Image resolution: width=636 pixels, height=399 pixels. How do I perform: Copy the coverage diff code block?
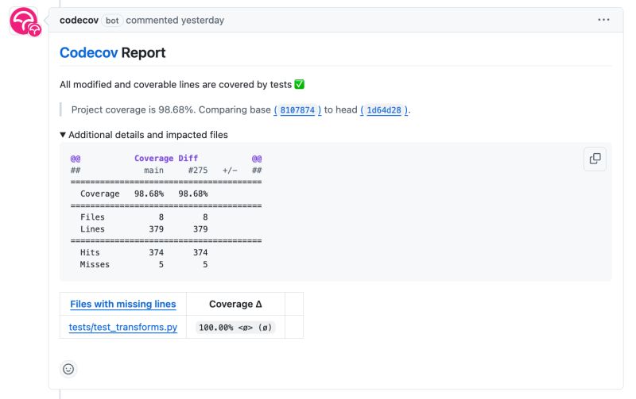pos(595,159)
